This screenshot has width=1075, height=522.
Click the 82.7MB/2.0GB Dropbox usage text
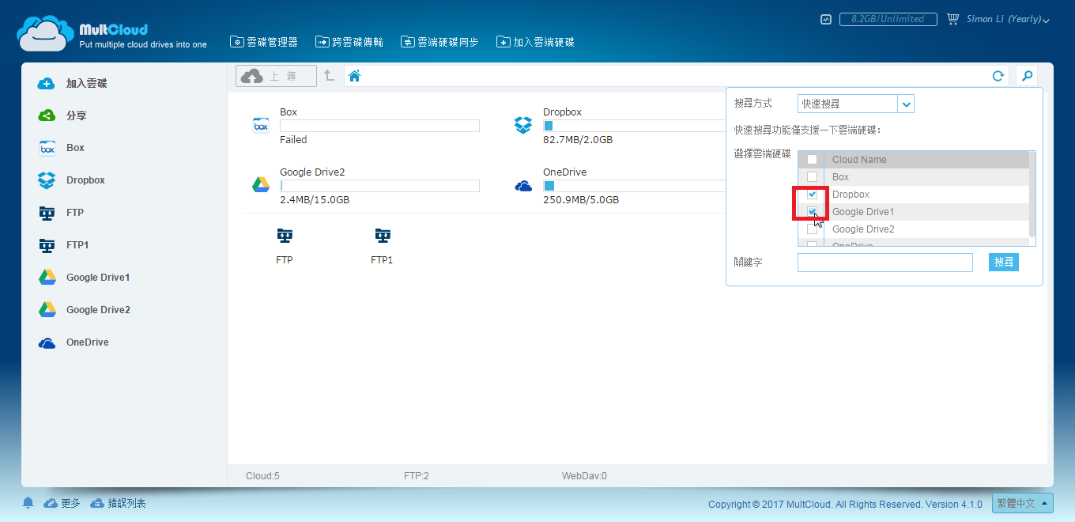click(578, 140)
